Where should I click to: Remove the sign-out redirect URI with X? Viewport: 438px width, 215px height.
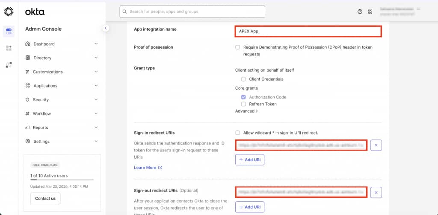pyautogui.click(x=376, y=192)
